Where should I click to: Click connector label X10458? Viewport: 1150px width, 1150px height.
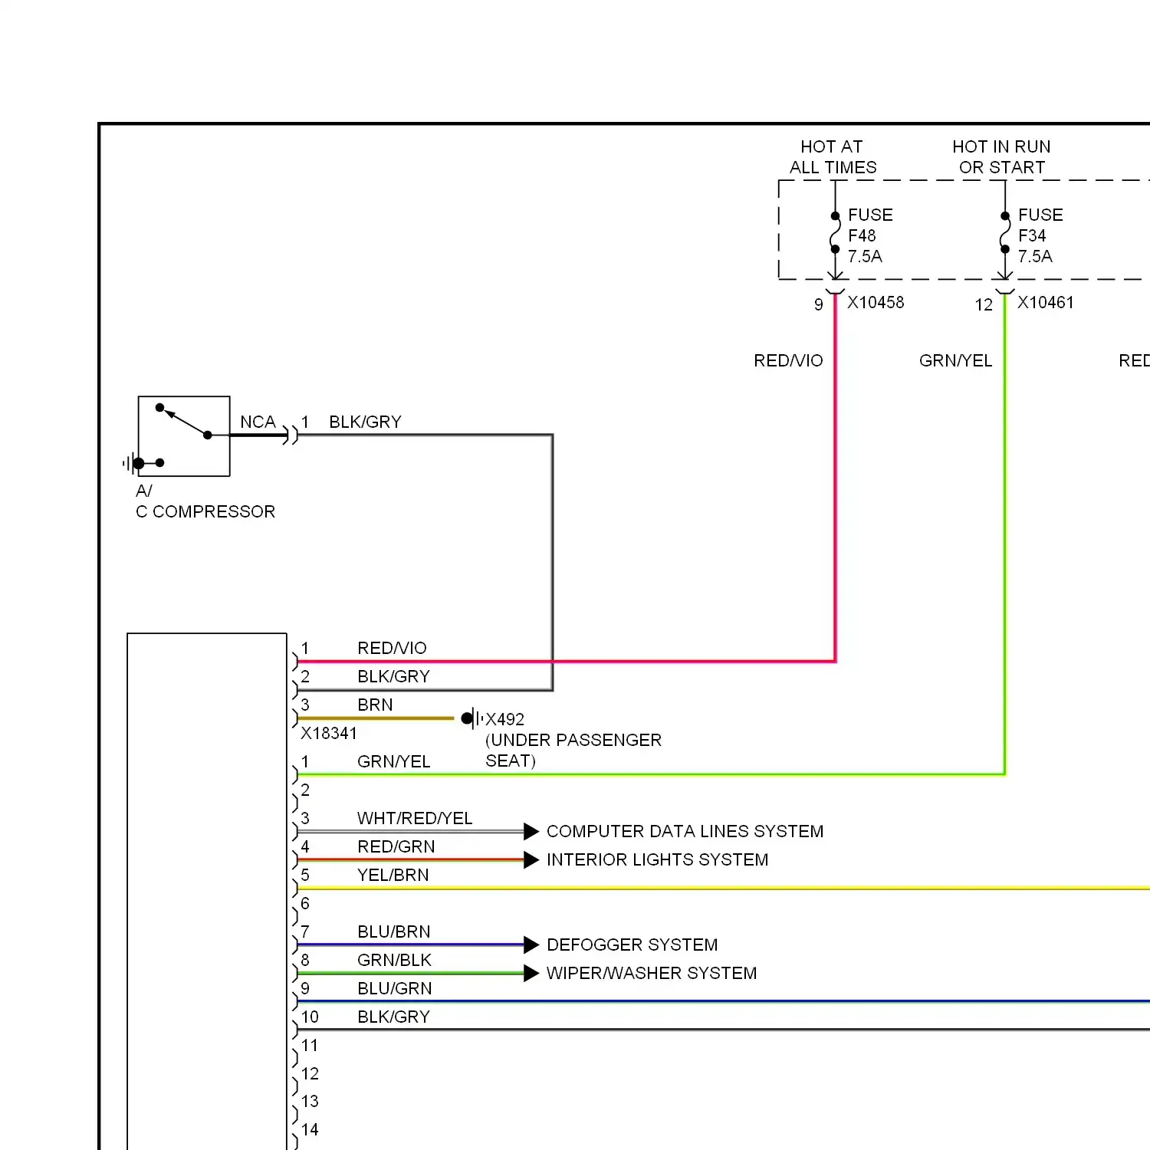pyautogui.click(x=876, y=303)
